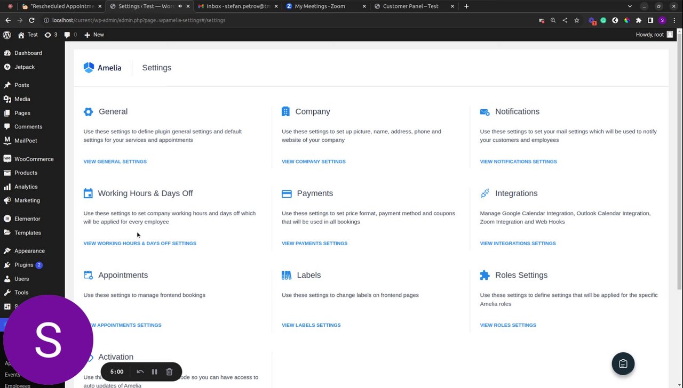Image resolution: width=683 pixels, height=388 pixels.
Task: Click View General Settings link
Action: [115, 161]
